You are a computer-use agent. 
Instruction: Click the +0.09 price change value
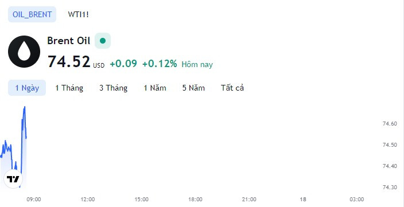tap(123, 64)
